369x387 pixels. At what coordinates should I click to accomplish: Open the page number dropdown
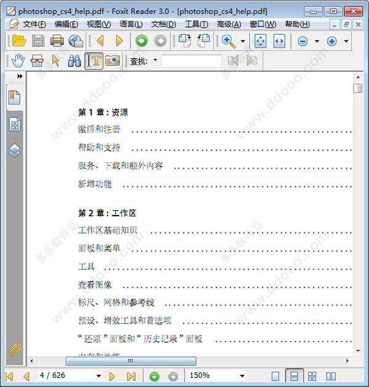click(x=98, y=376)
